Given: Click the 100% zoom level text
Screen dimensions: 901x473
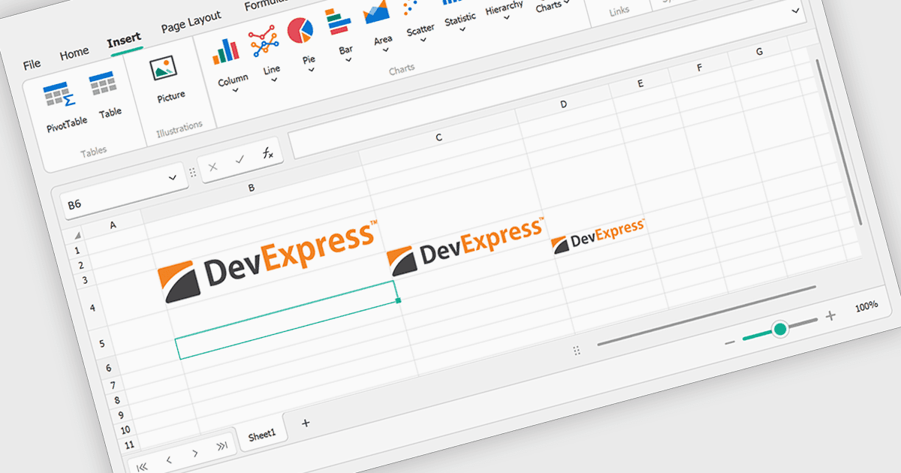Looking at the screenshot, I should pos(866,307).
